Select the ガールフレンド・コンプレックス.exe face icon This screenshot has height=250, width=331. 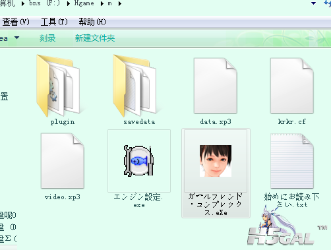point(216,161)
